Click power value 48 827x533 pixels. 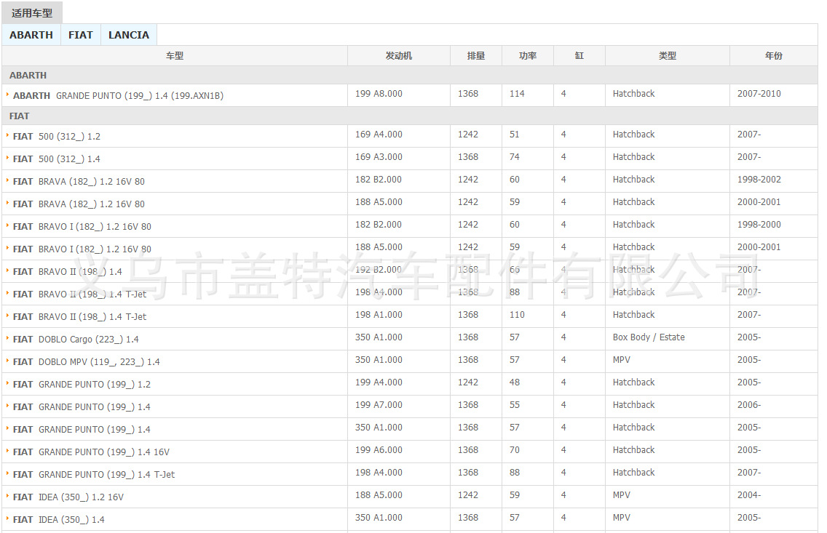click(514, 382)
